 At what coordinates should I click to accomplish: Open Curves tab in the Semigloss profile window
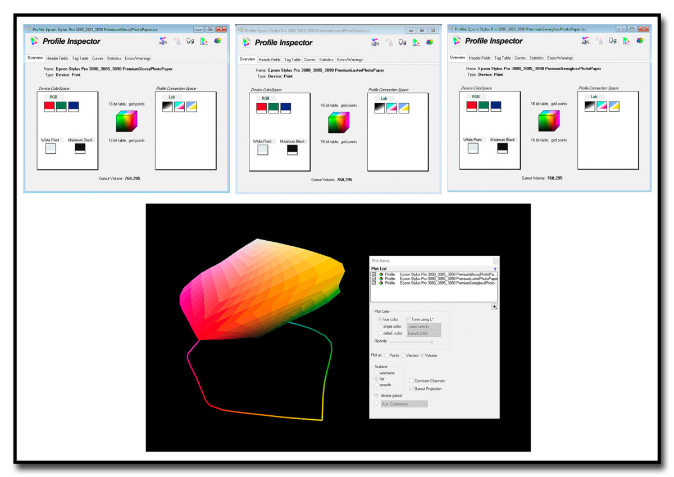coord(520,58)
